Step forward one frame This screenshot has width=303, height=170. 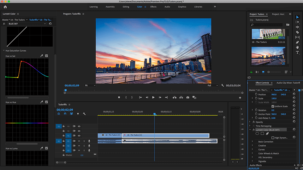click(160, 98)
